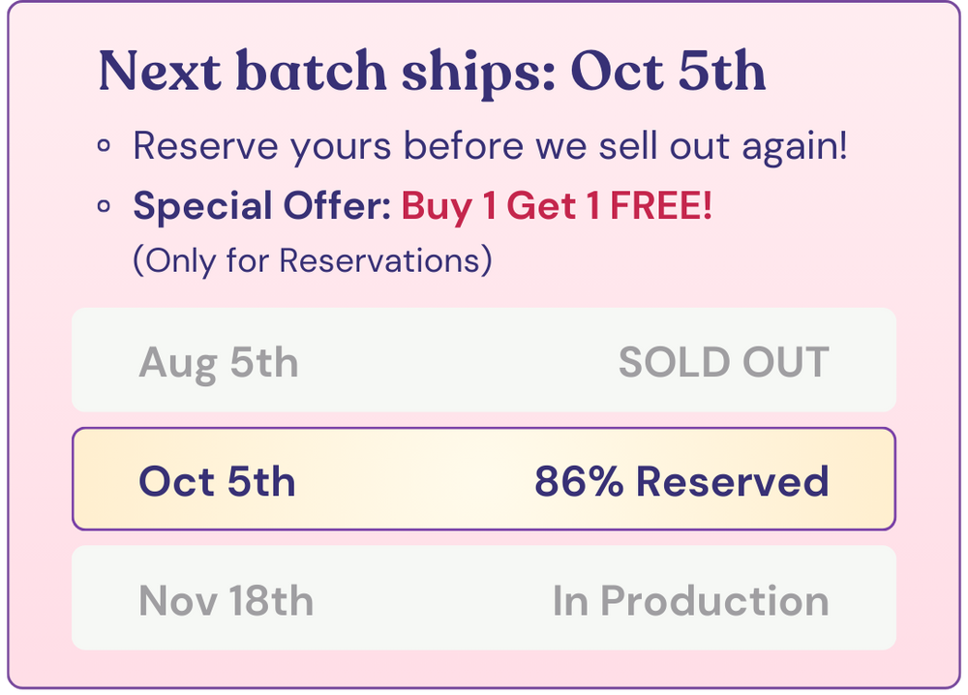Click the bold "Special Offer:" label
This screenshot has width=968, height=695.
(261, 206)
